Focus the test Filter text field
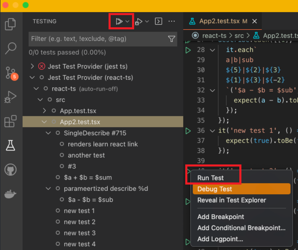Screen dimensions: 298x250 [103, 39]
